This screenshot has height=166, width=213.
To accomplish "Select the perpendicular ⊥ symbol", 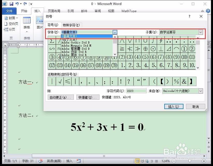I will 161,49.
